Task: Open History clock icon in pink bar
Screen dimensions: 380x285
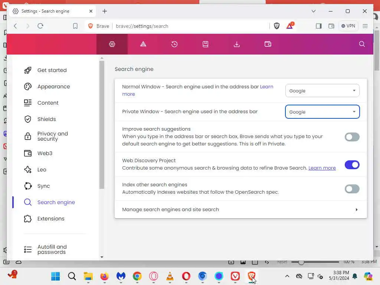Action: tap(174, 44)
